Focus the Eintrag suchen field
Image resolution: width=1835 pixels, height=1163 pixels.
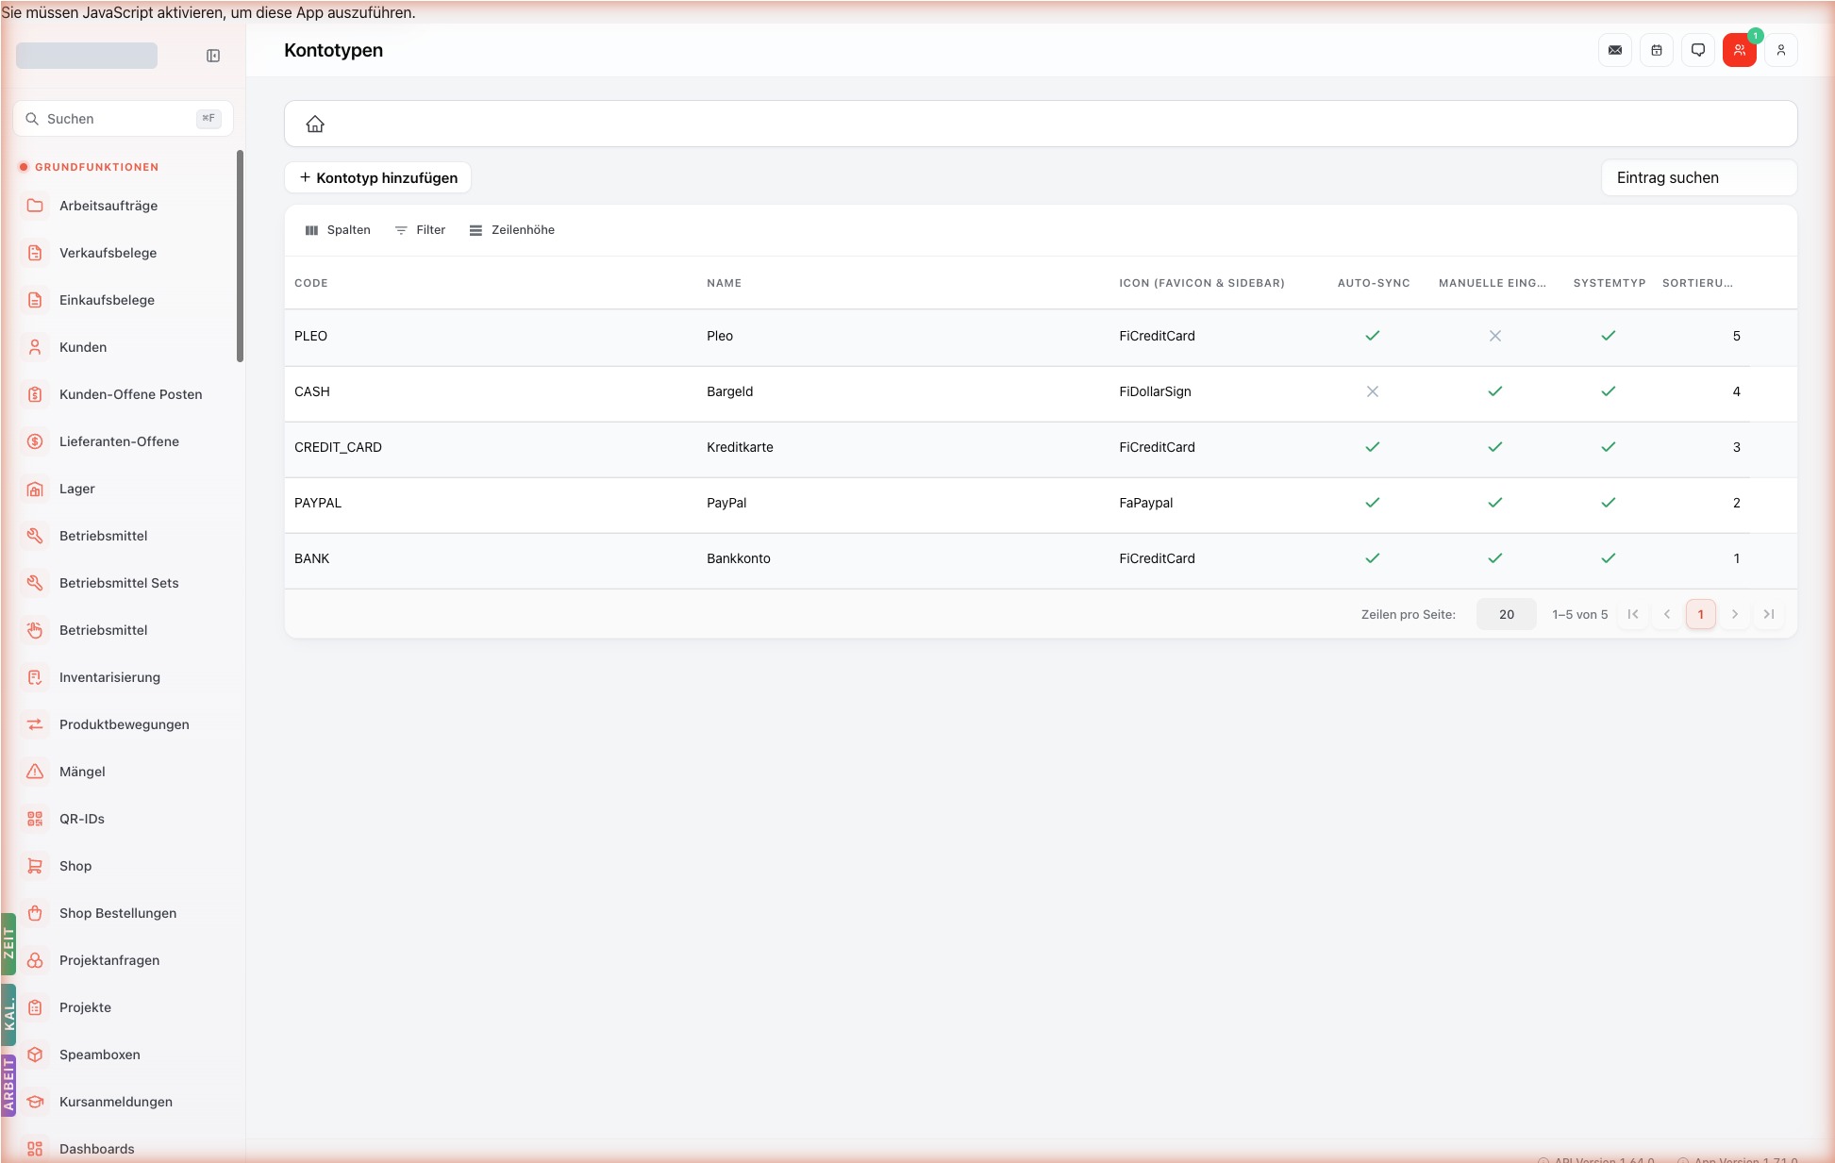pyautogui.click(x=1699, y=177)
